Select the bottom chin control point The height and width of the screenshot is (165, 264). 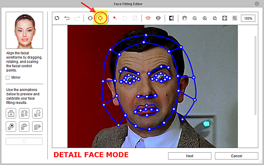pyautogui.click(x=149, y=129)
